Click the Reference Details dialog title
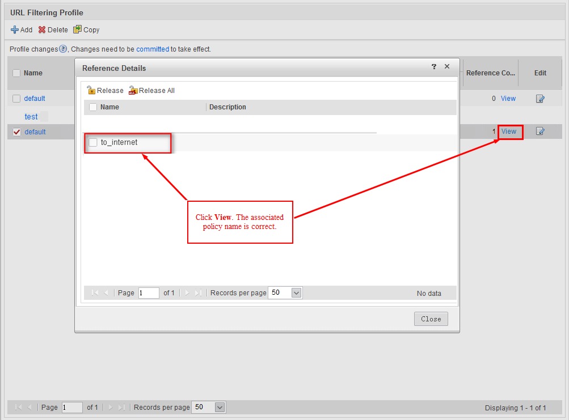The height and width of the screenshot is (420, 569). coord(114,68)
